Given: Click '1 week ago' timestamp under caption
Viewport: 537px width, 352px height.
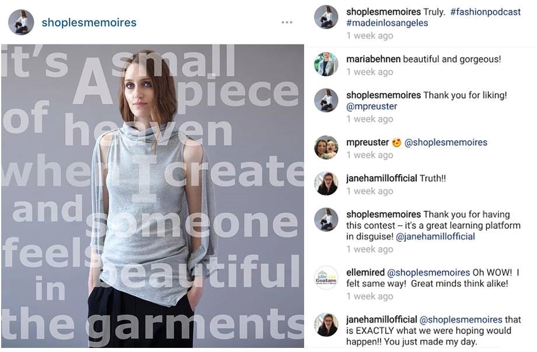Looking at the screenshot, I should (369, 36).
